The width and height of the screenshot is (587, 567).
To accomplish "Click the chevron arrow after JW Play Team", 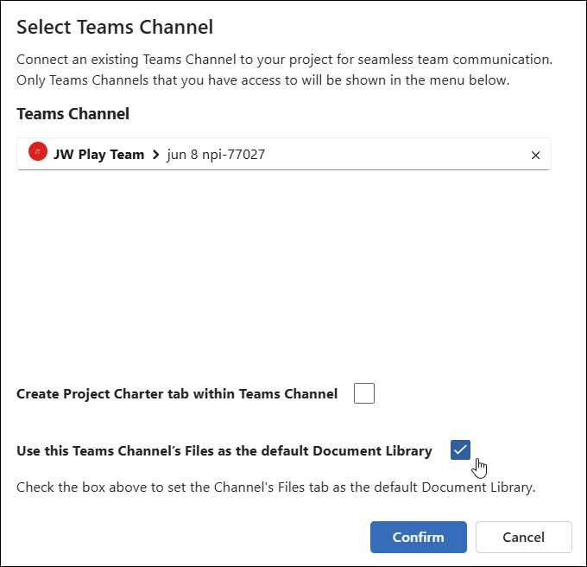I will (155, 155).
